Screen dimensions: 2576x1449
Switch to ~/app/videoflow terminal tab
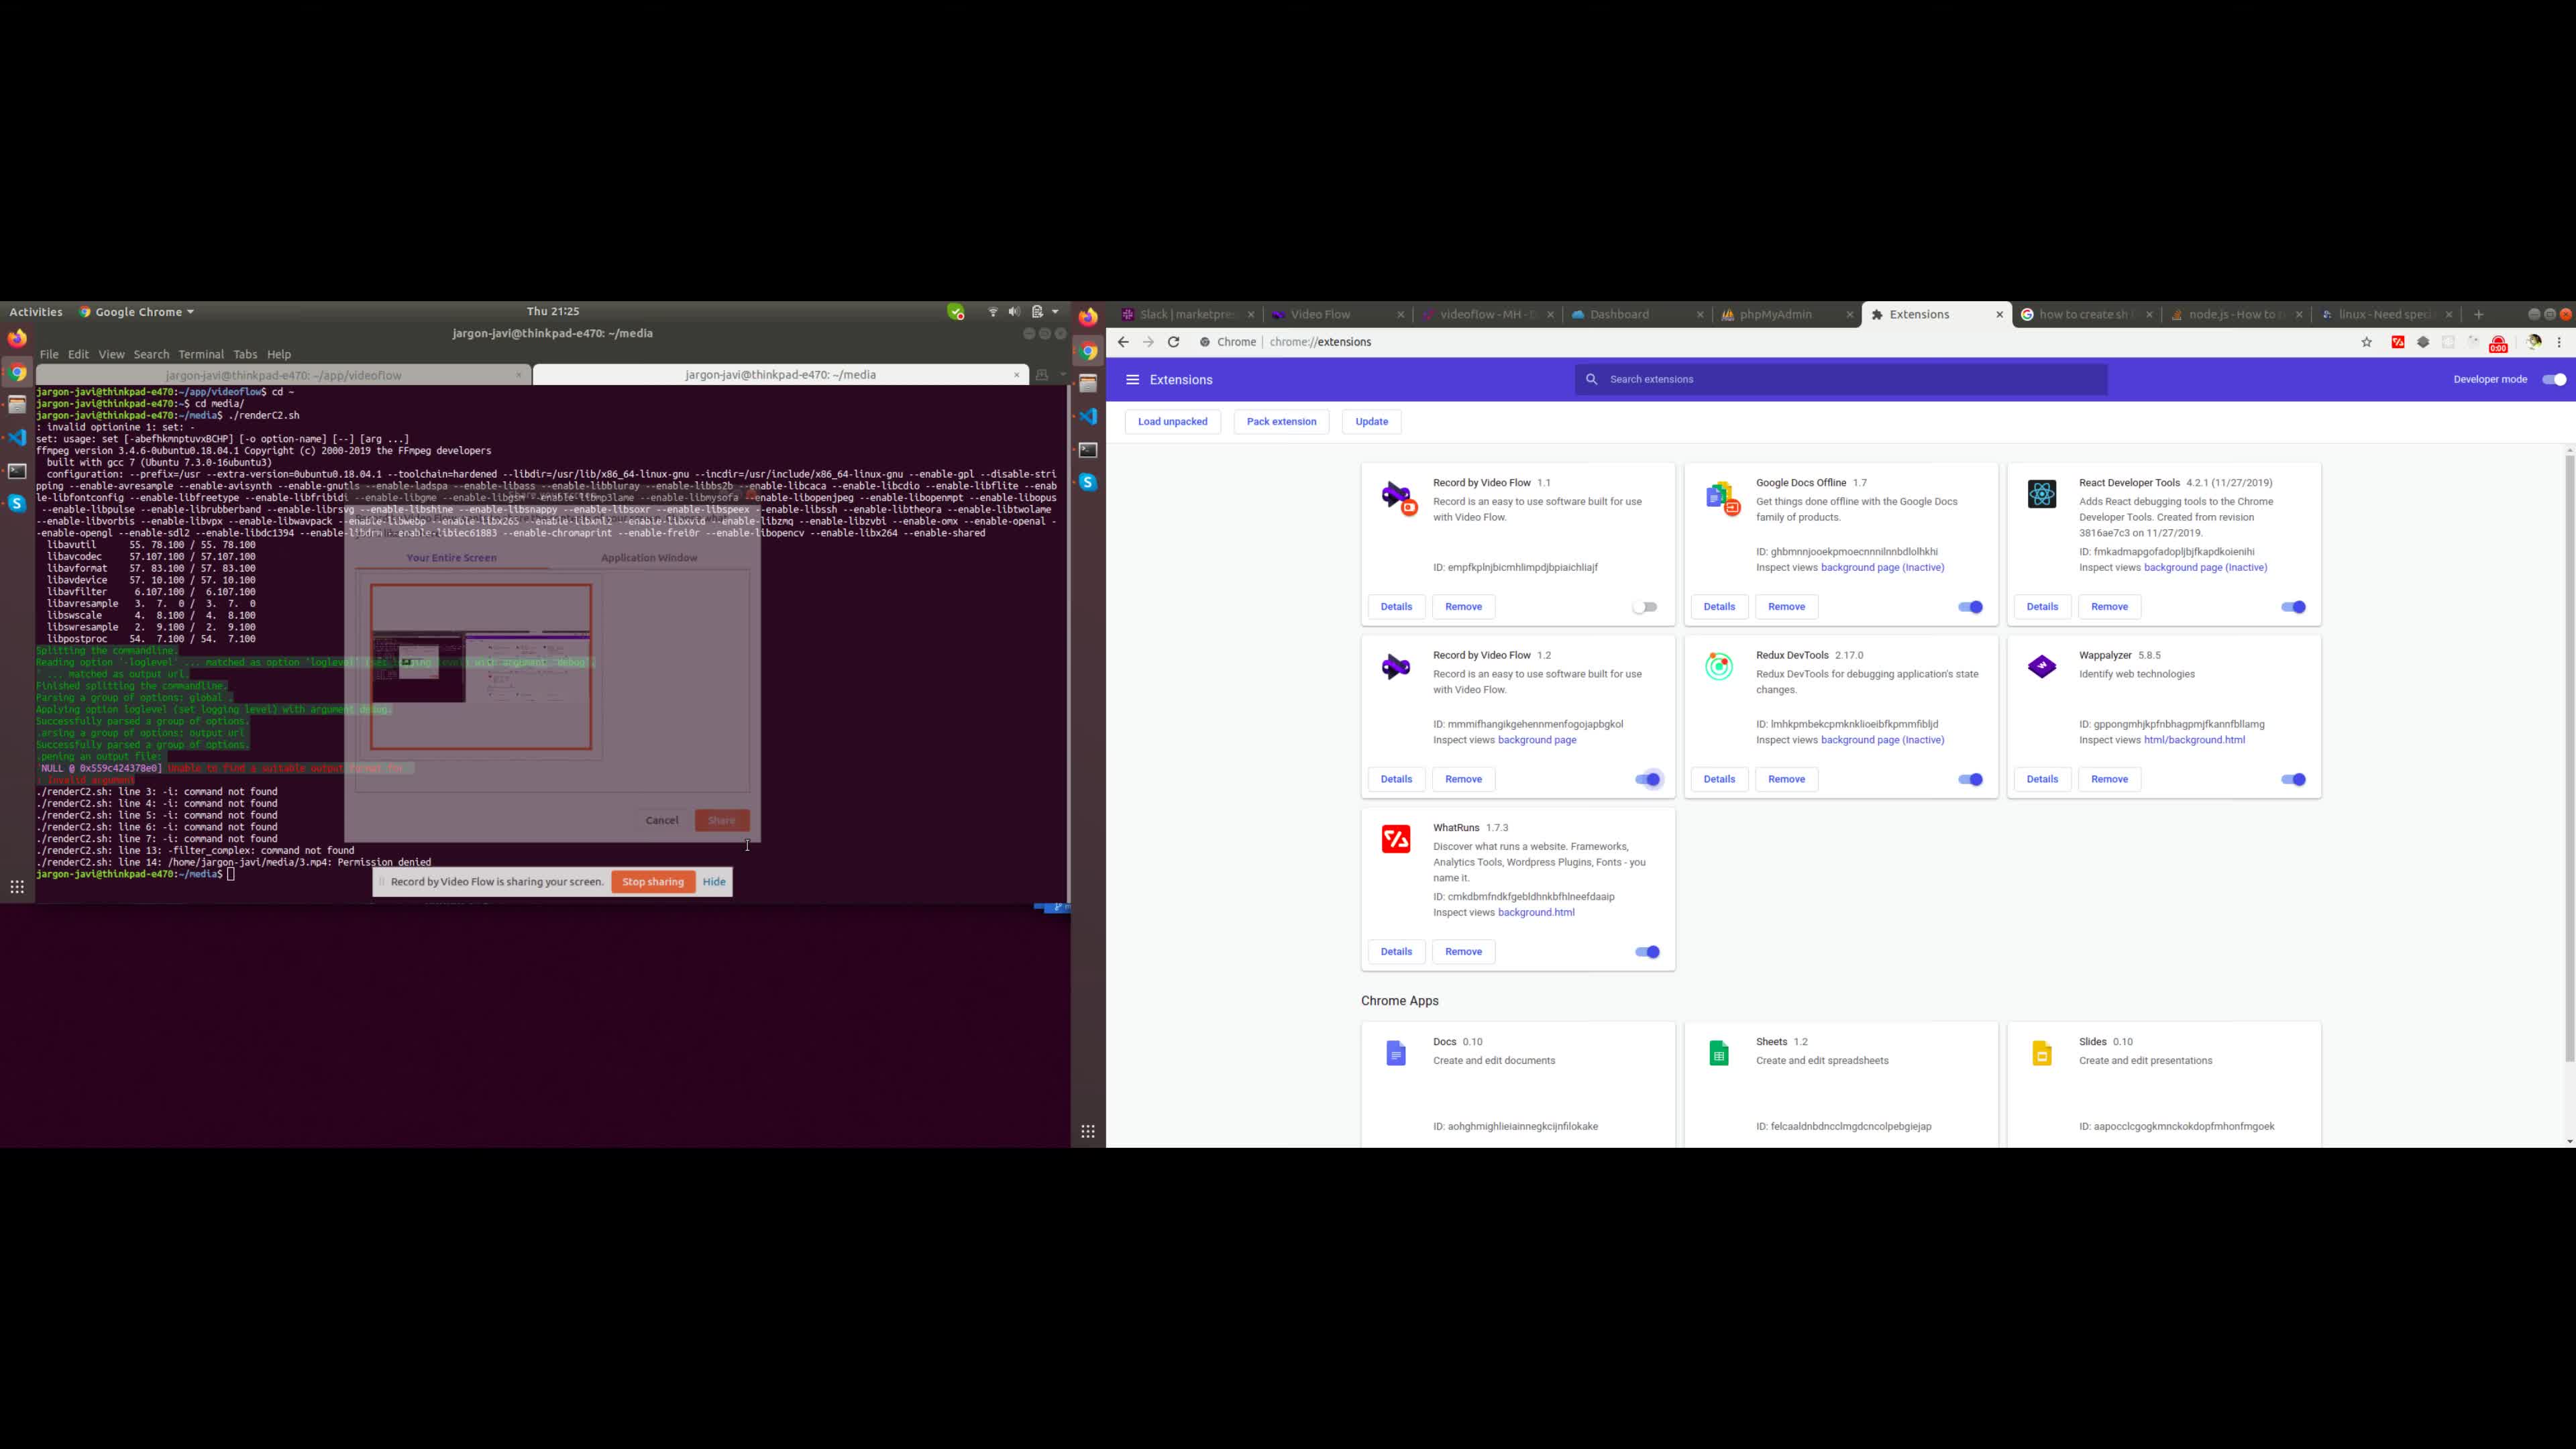[x=283, y=375]
